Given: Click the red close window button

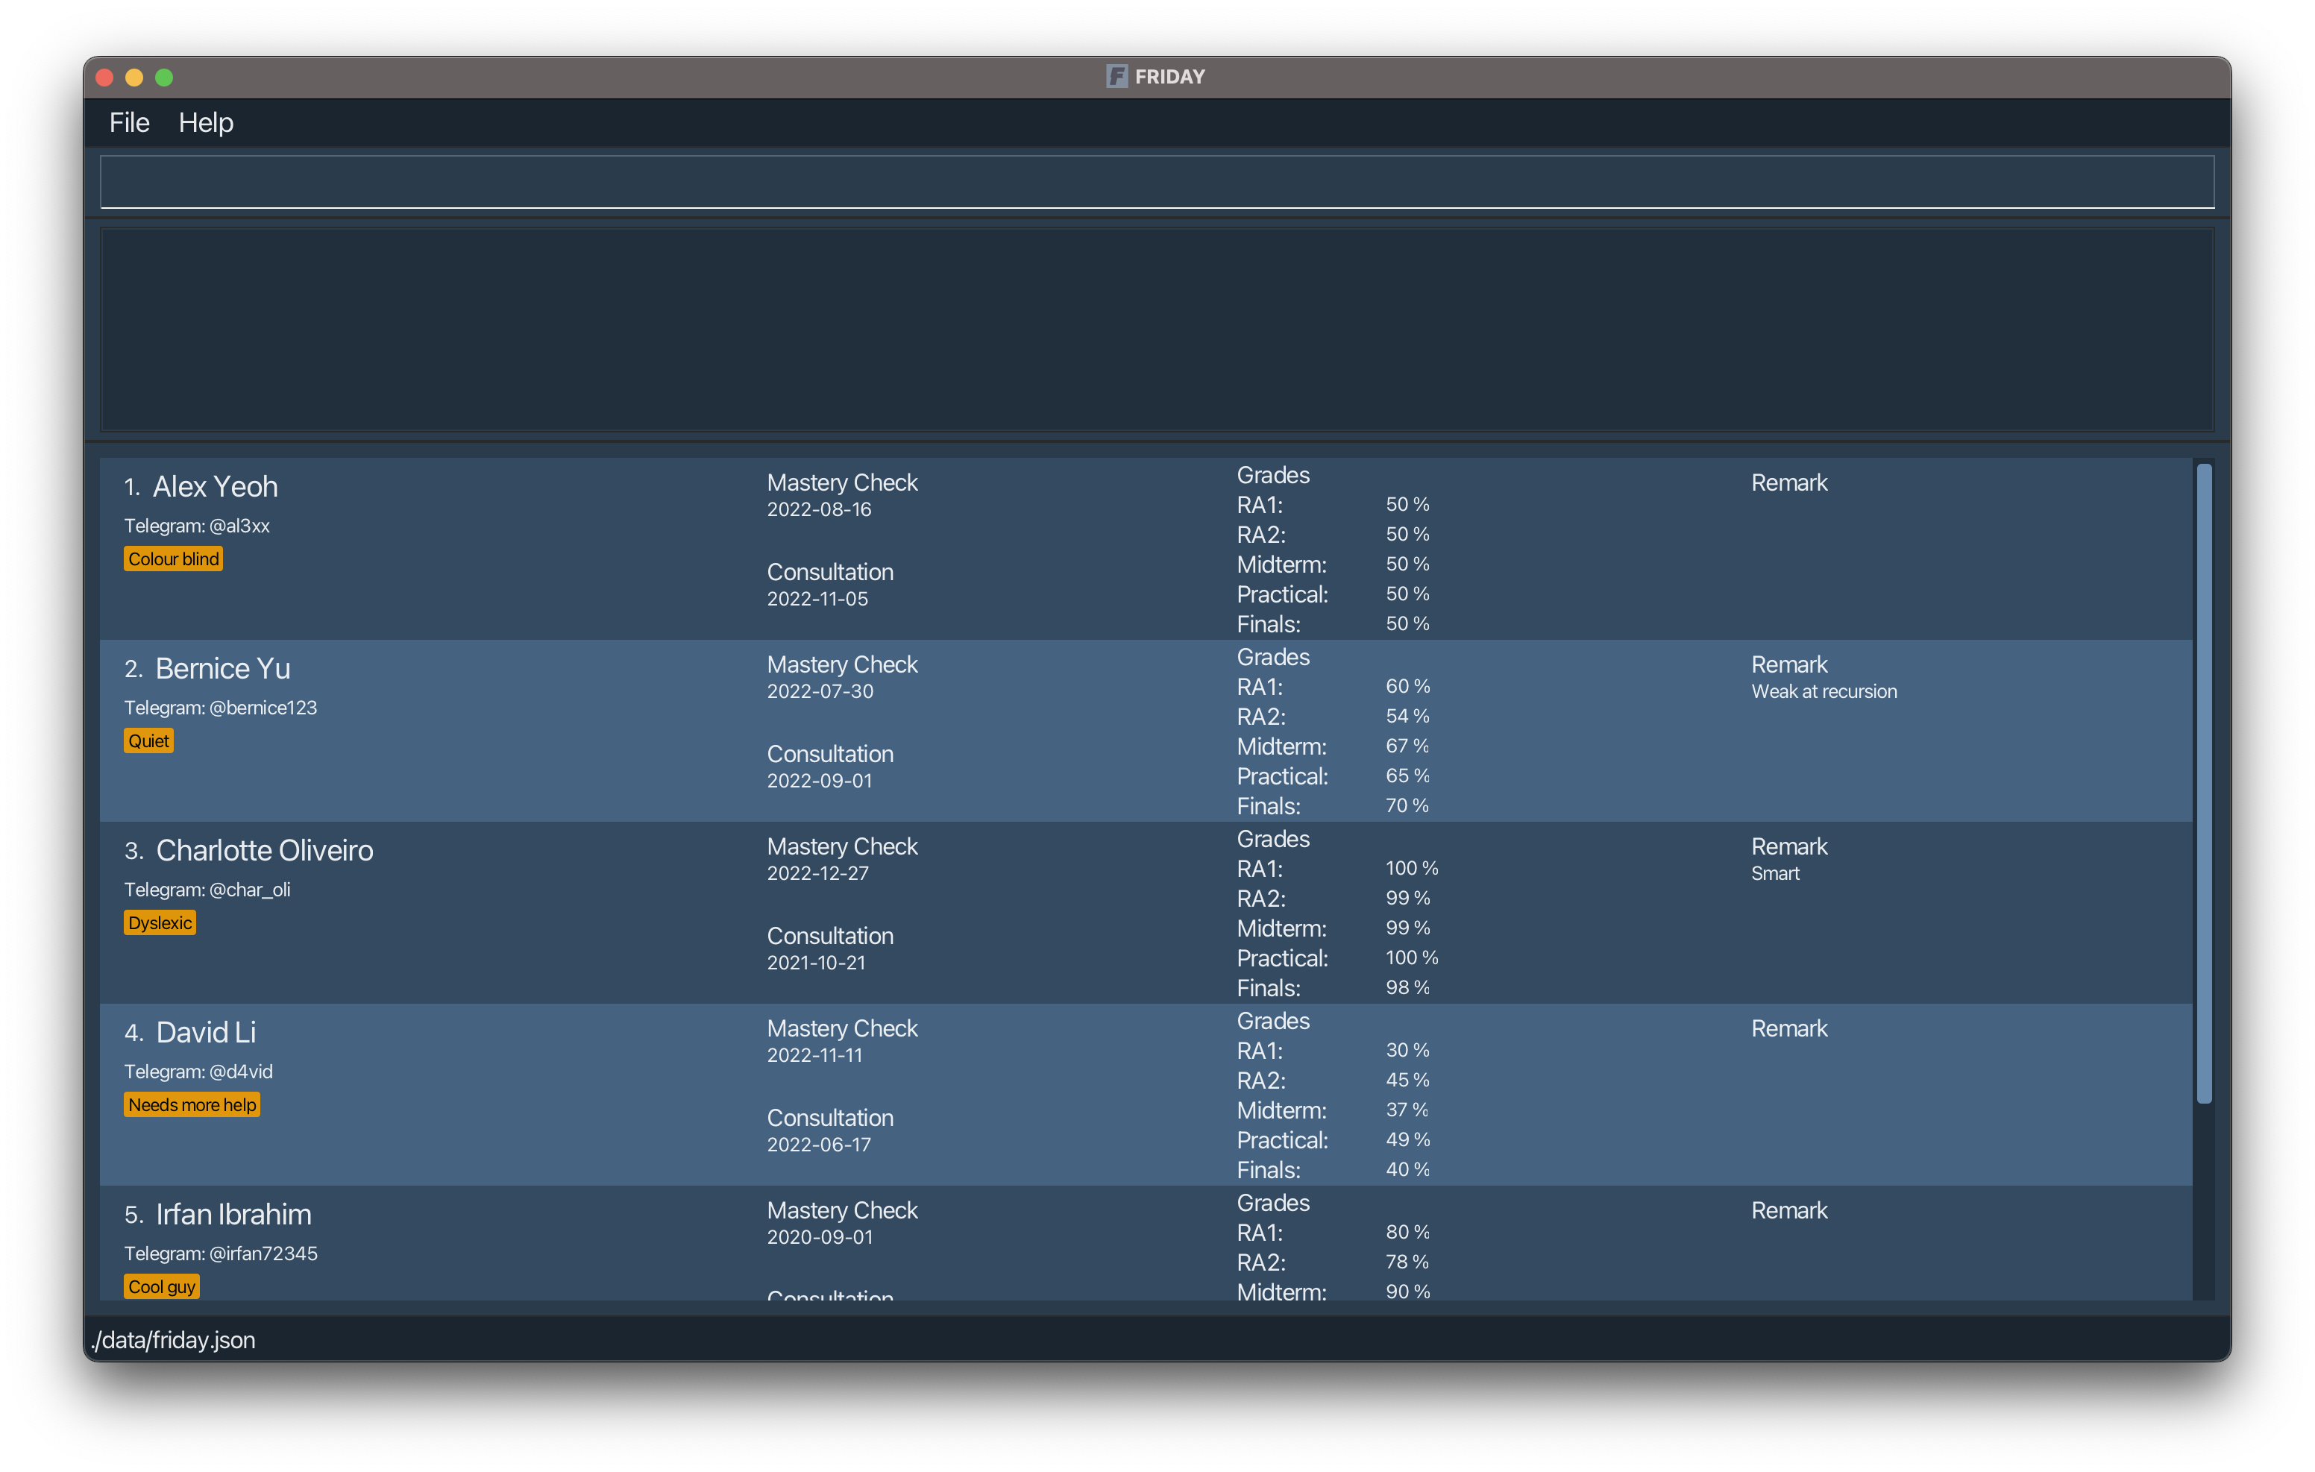Looking at the screenshot, I should click(x=105, y=77).
